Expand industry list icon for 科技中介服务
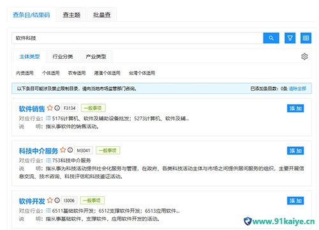Image resolution: width=319 pixels, height=230 pixels. 48,160
